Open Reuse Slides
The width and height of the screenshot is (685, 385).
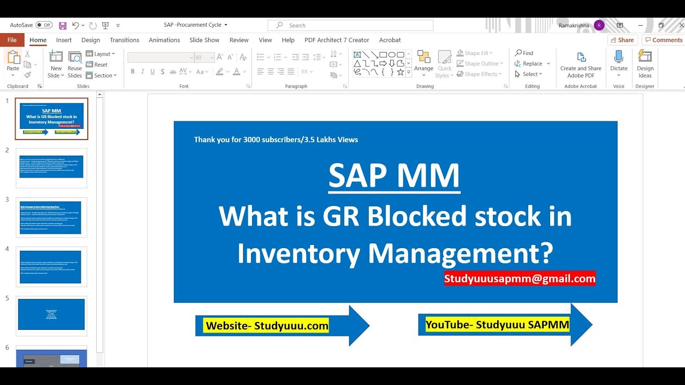pos(75,64)
